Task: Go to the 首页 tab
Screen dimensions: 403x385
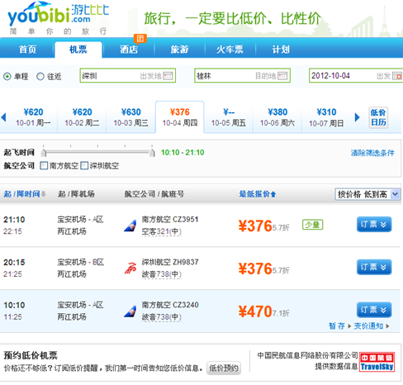Action: click(27, 50)
